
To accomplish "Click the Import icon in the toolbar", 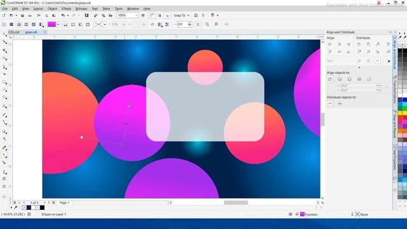I will (96, 15).
